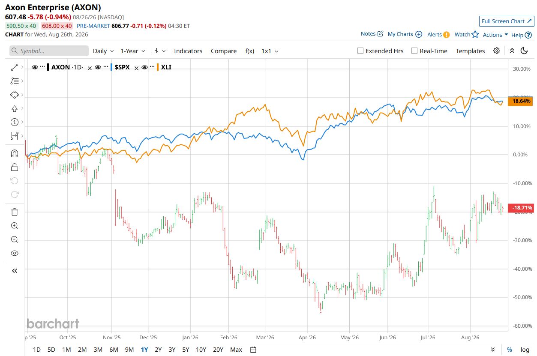Open $SPX series options ellipsis
The image size is (537, 356).
[105, 67]
